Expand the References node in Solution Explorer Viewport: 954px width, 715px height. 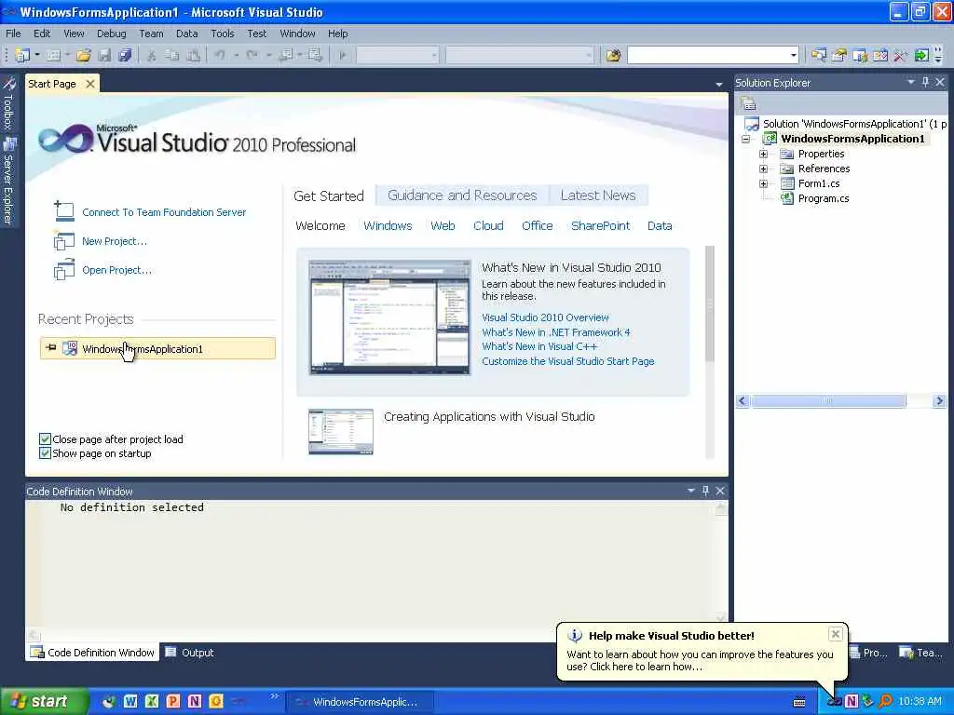coord(763,169)
